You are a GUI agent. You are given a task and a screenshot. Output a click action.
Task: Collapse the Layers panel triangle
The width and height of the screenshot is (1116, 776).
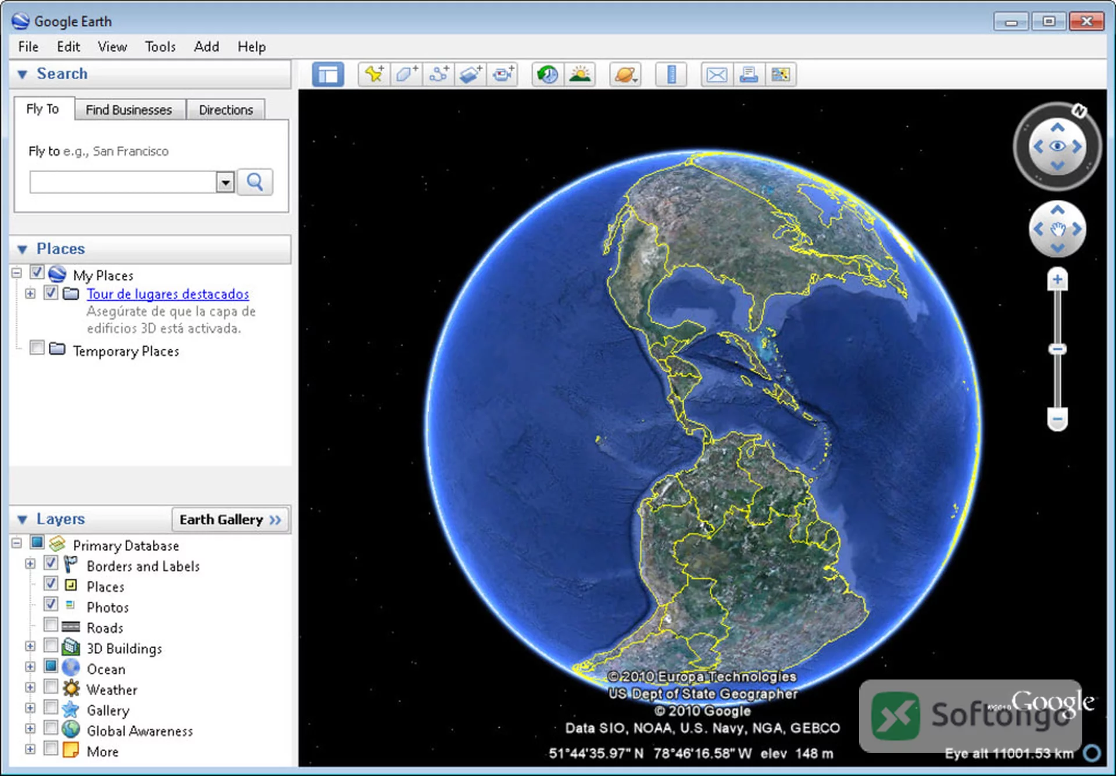[x=23, y=520]
